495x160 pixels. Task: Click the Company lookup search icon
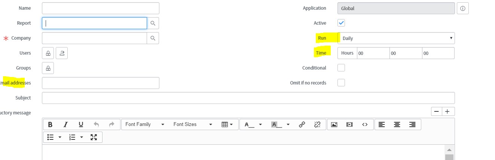click(x=153, y=38)
